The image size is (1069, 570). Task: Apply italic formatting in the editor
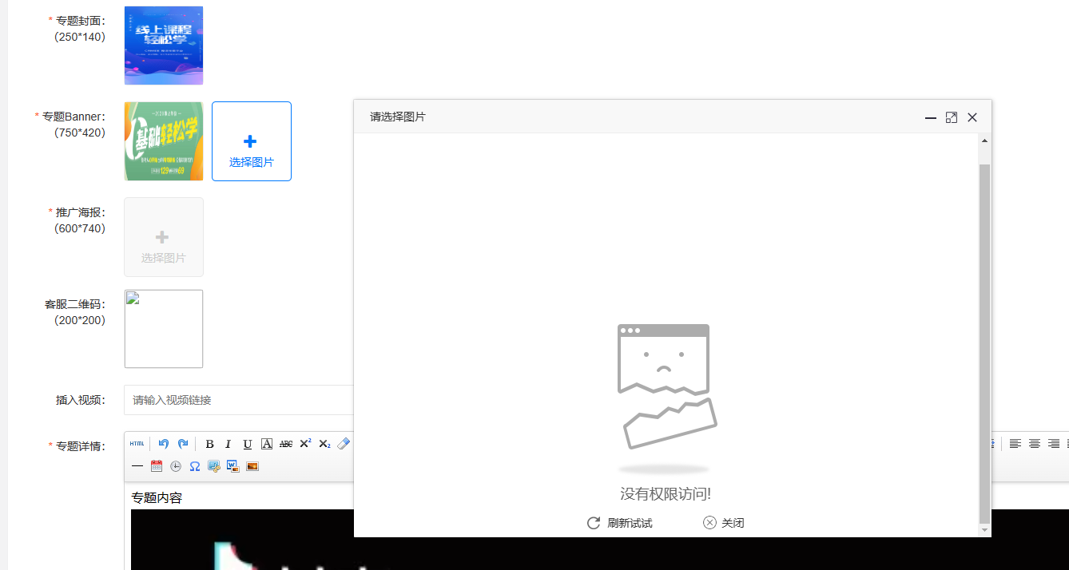coord(229,444)
